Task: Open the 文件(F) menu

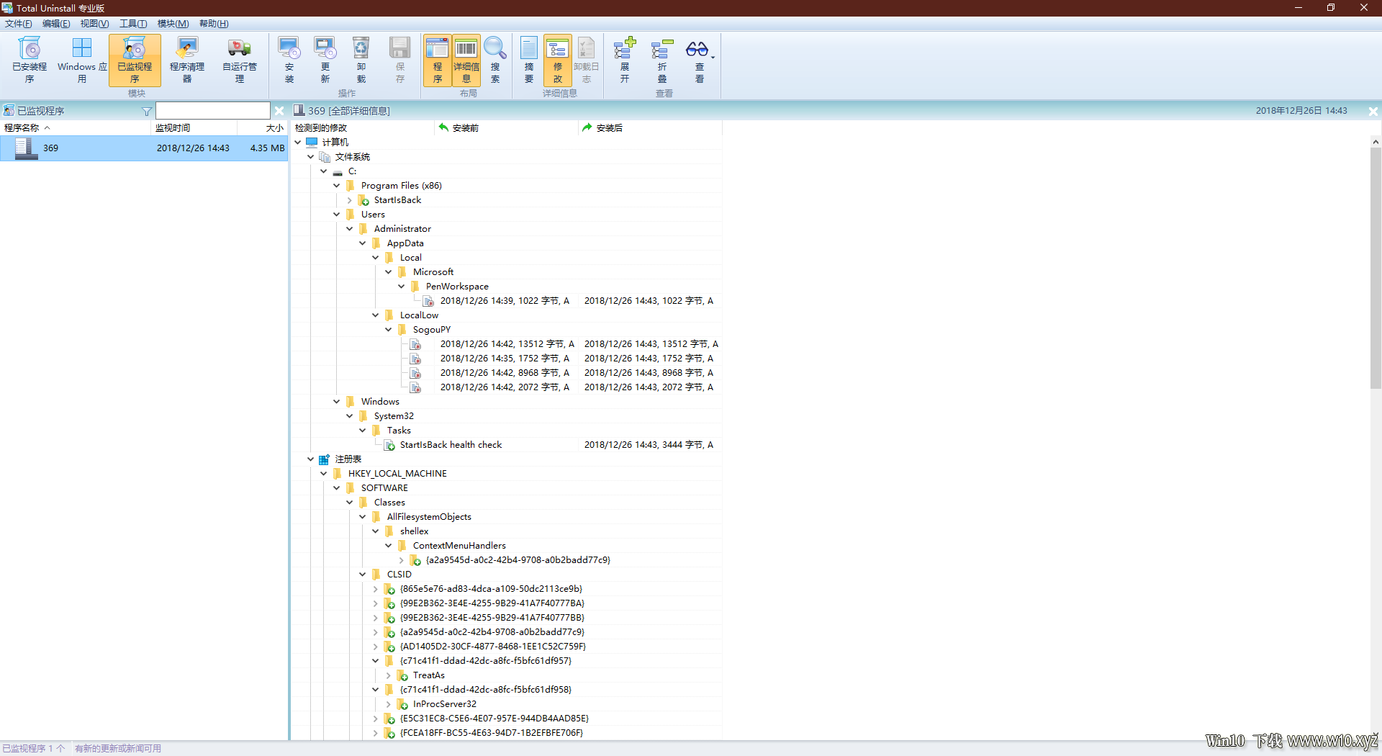Action: click(19, 24)
